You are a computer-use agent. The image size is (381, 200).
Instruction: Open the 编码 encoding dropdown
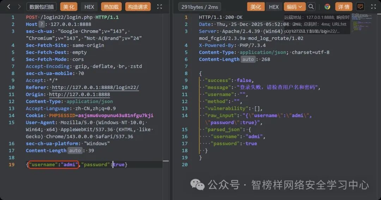(294, 7)
